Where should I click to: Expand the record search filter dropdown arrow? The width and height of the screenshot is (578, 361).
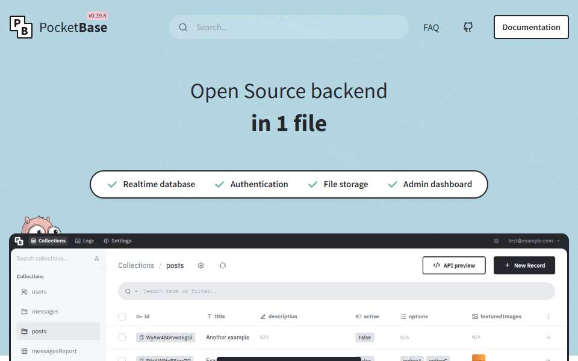[136, 291]
